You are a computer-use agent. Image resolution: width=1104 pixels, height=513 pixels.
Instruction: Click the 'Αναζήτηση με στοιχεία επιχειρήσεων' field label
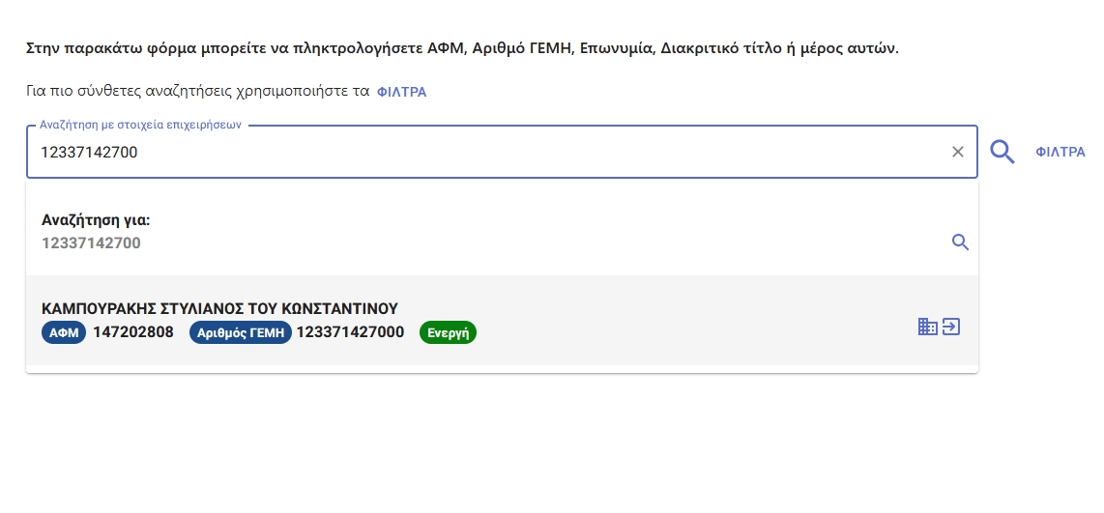click(140, 125)
